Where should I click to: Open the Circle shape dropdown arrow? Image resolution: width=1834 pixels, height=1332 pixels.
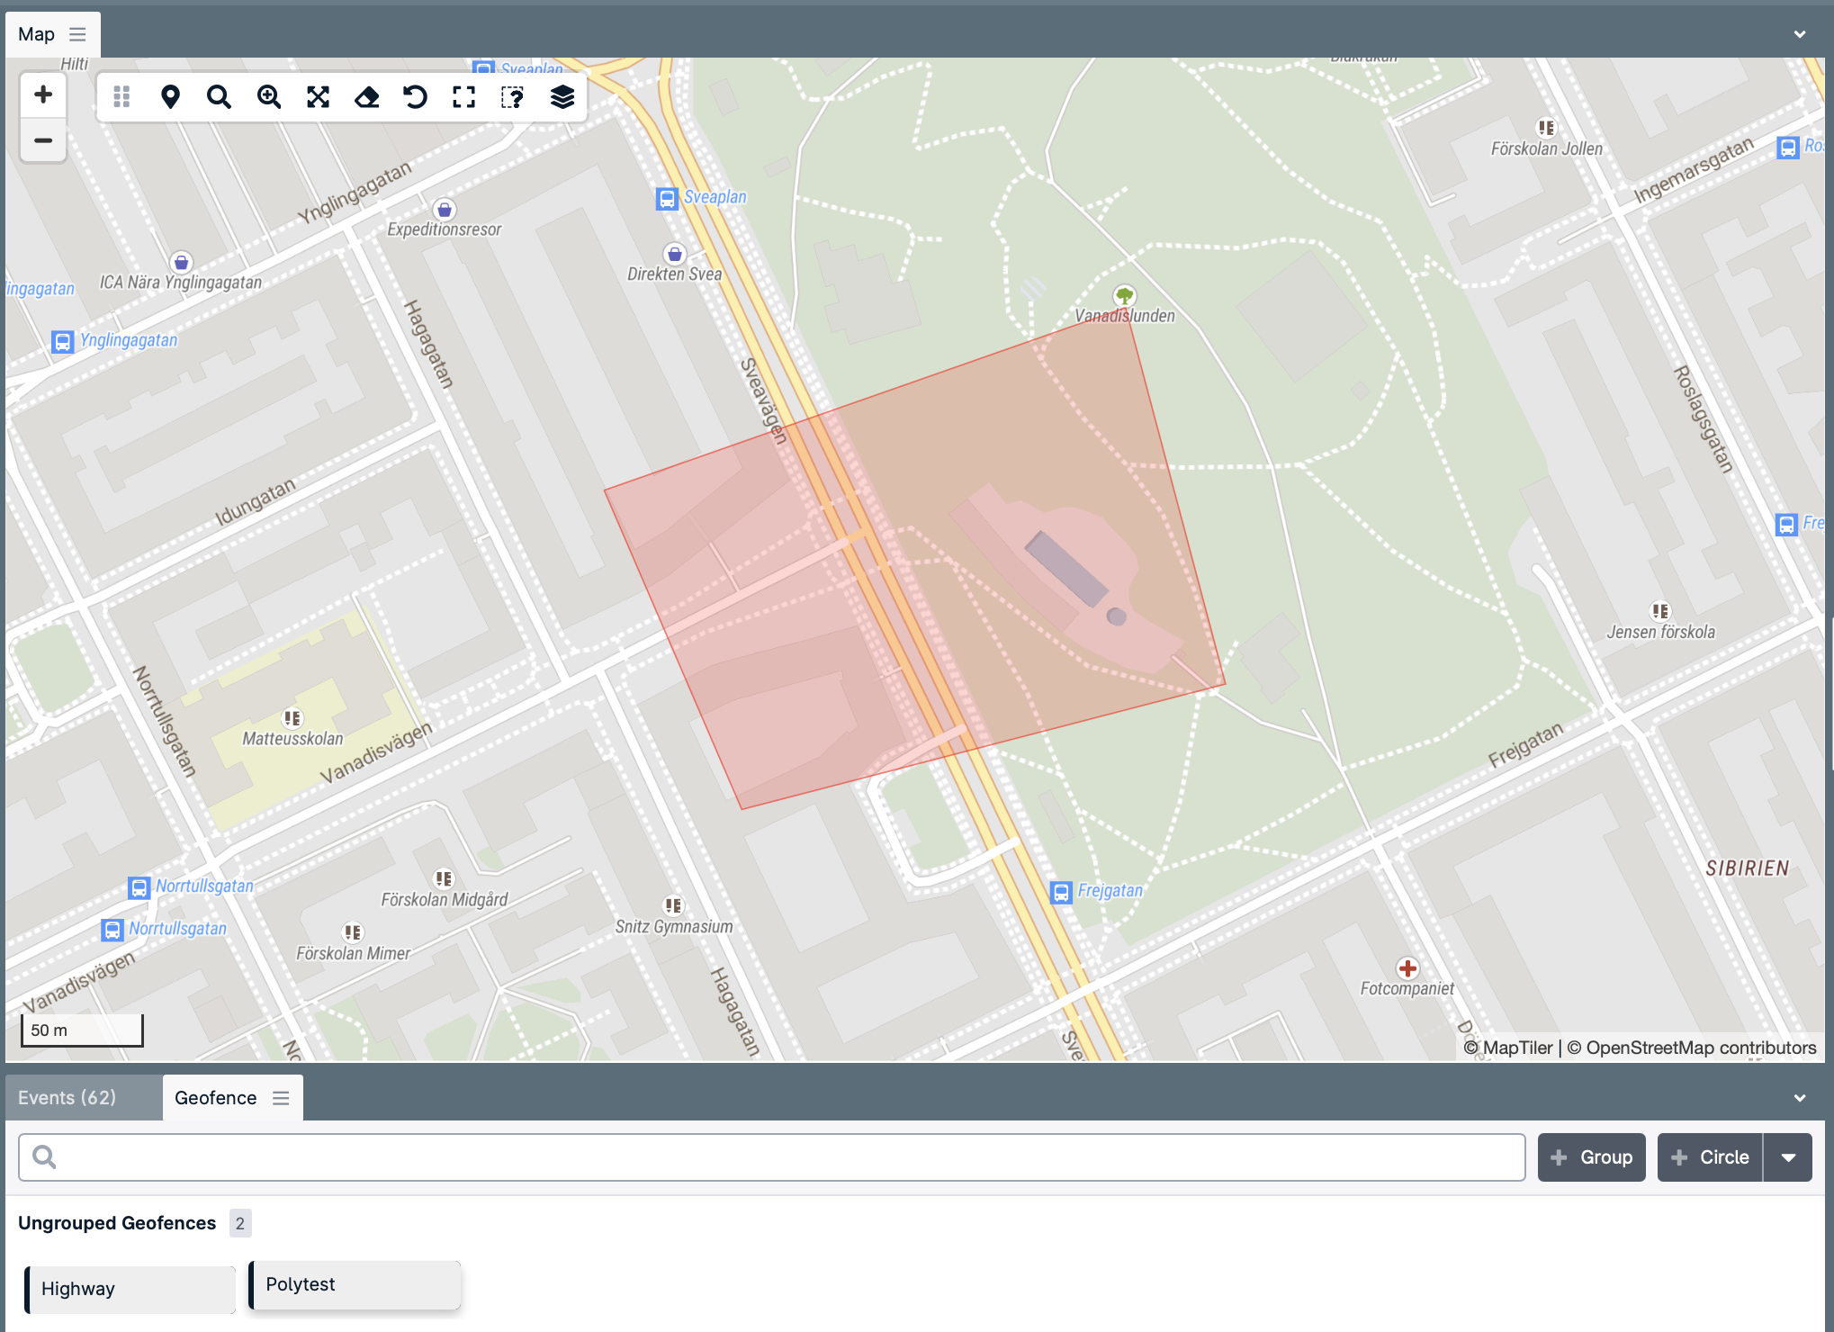pos(1788,1157)
